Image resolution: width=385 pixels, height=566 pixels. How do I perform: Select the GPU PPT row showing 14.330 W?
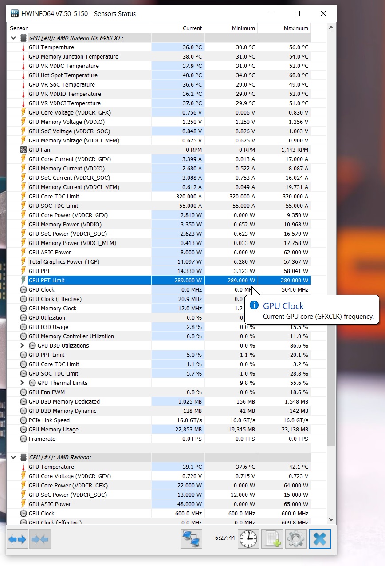click(159, 271)
